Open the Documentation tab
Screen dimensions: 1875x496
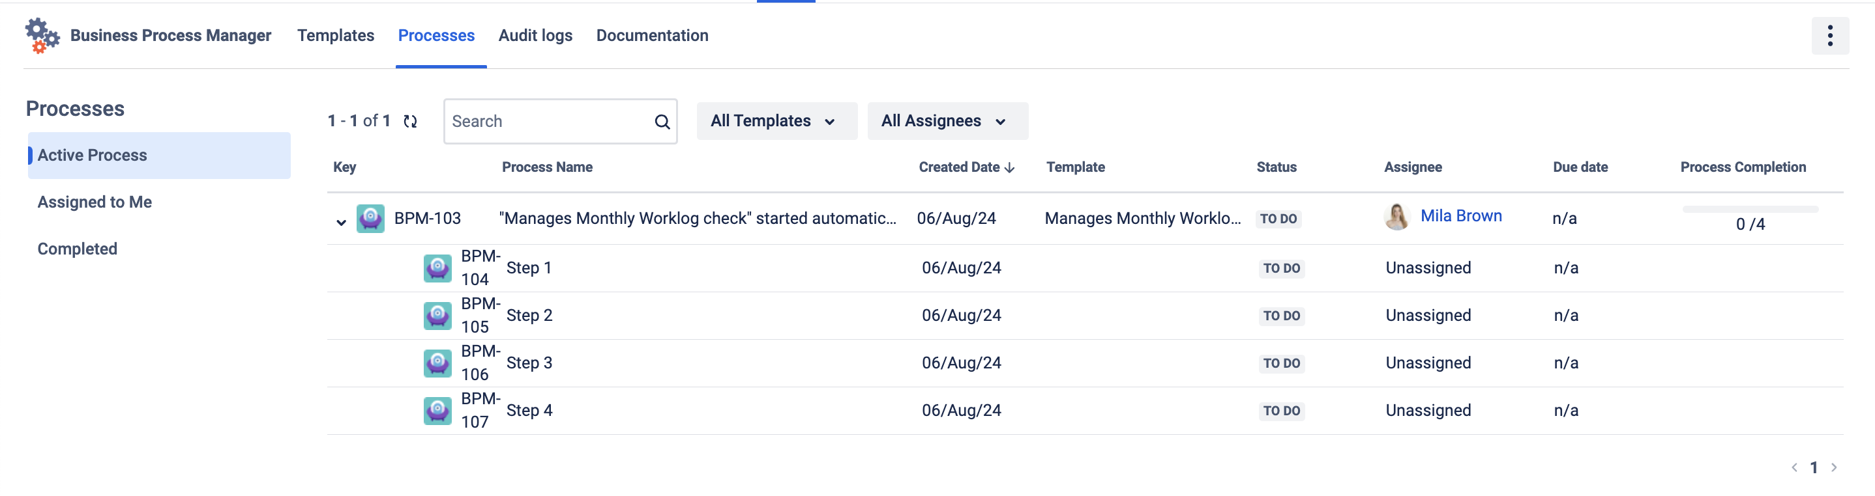tap(651, 36)
